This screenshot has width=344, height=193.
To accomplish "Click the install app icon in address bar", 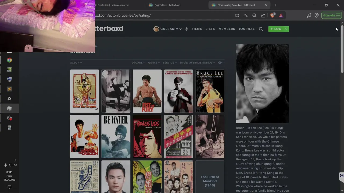I will (x=237, y=15).
